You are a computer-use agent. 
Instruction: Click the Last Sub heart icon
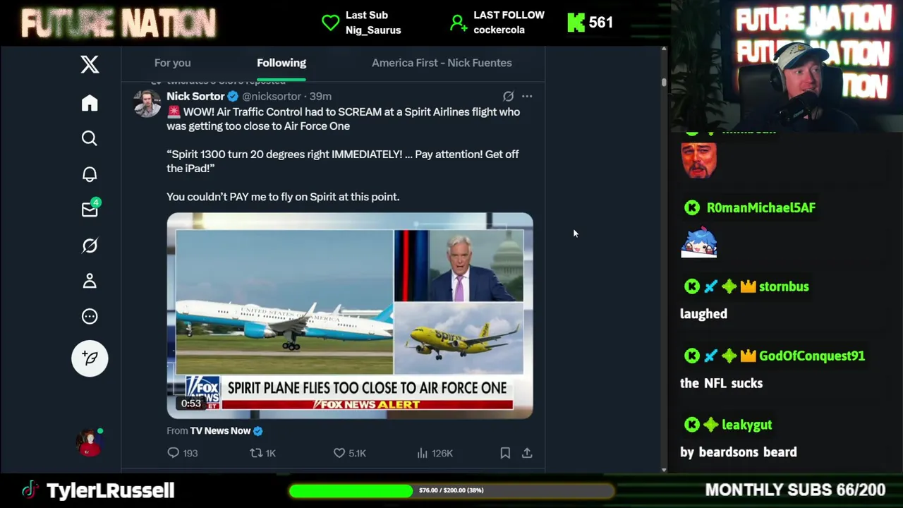[330, 23]
